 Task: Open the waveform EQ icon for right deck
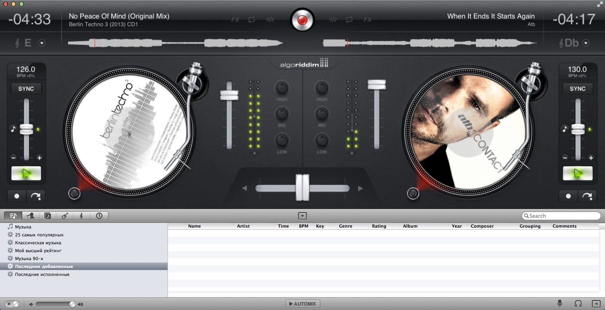(333, 19)
